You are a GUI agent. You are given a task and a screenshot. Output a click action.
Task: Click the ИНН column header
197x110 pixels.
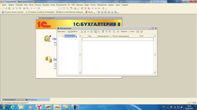click(146, 36)
